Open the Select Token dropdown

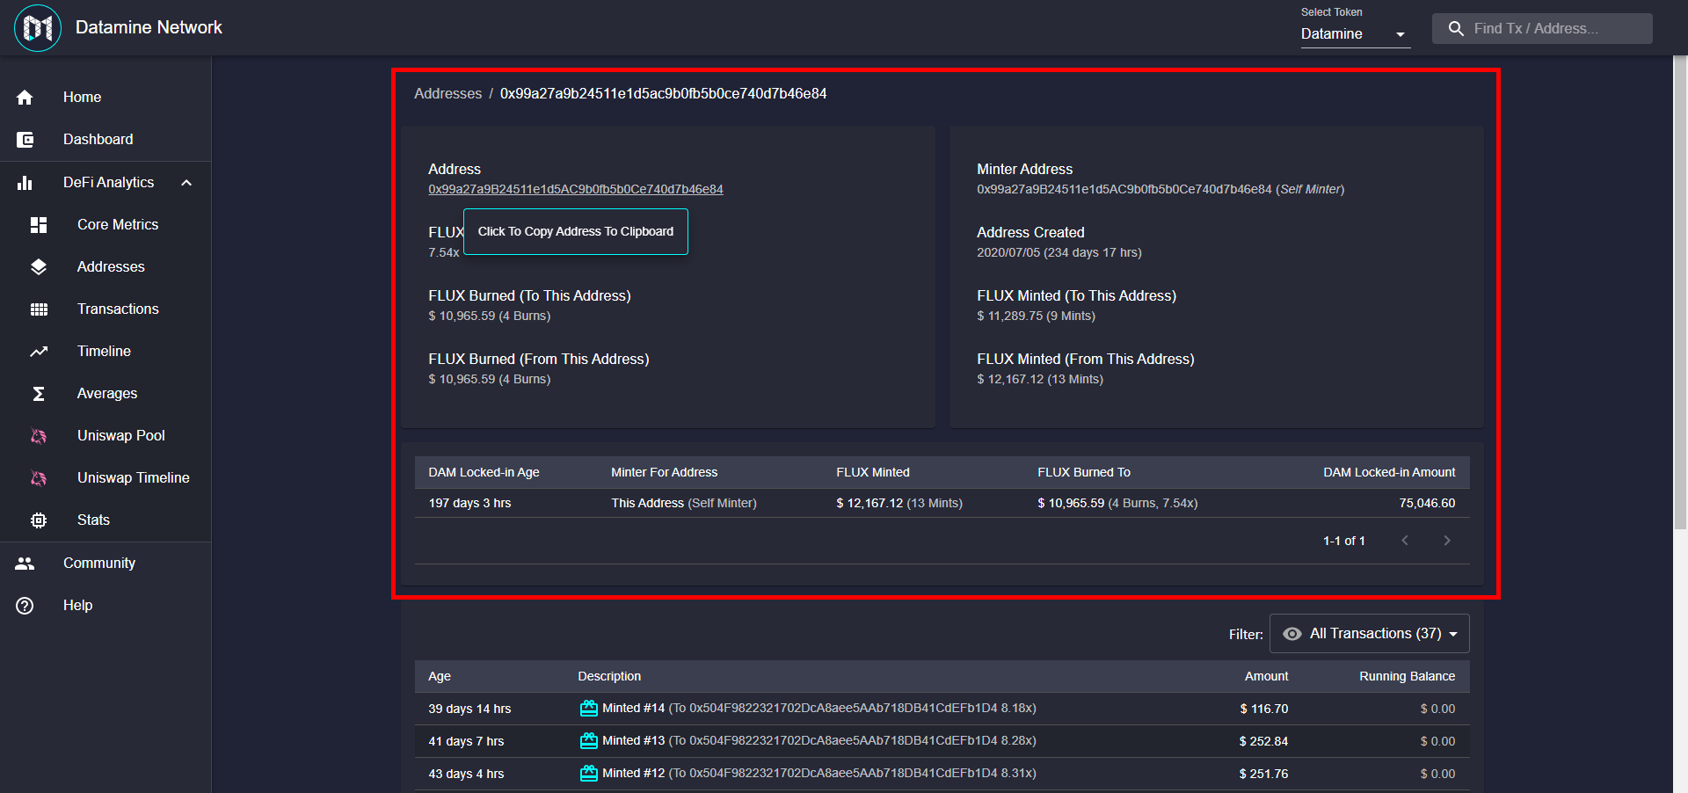coord(1356,34)
